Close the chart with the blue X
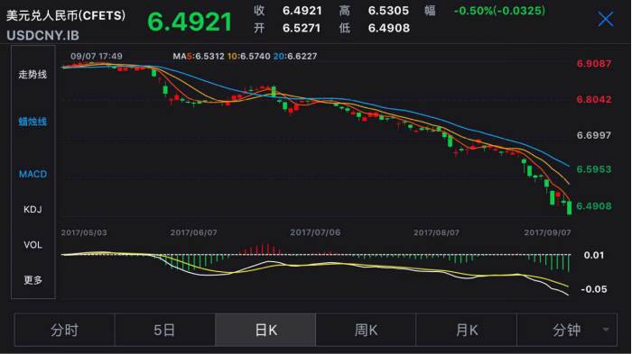Viewport: 632px width, 354px height. click(606, 19)
